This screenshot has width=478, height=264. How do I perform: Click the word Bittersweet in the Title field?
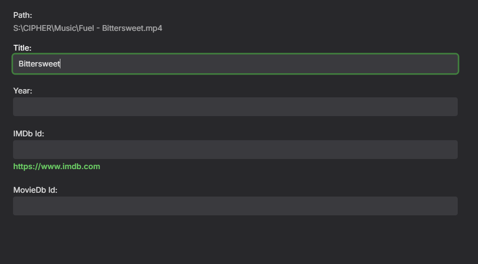[x=39, y=64]
